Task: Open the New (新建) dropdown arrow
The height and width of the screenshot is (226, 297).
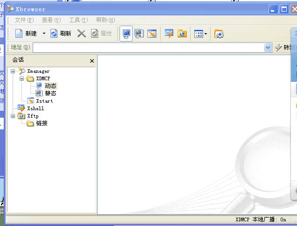Action: tap(44, 34)
